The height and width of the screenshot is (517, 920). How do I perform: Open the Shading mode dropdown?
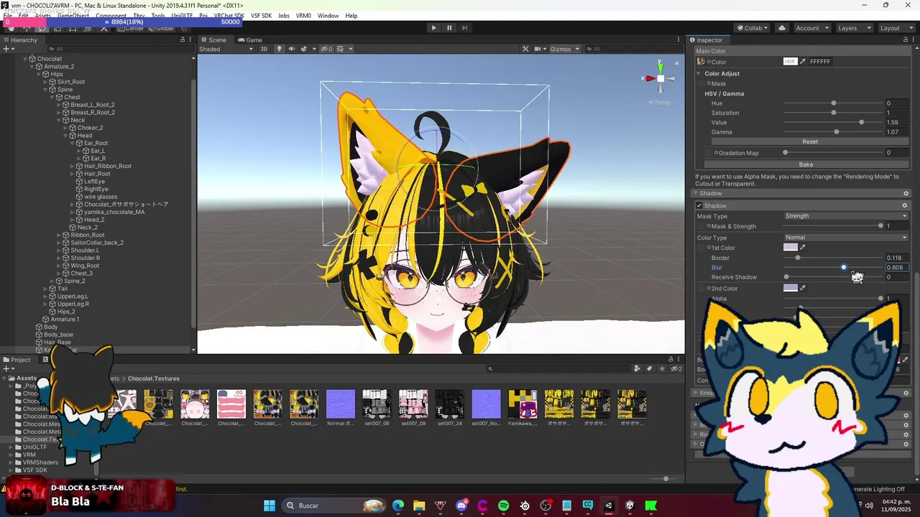click(226, 49)
